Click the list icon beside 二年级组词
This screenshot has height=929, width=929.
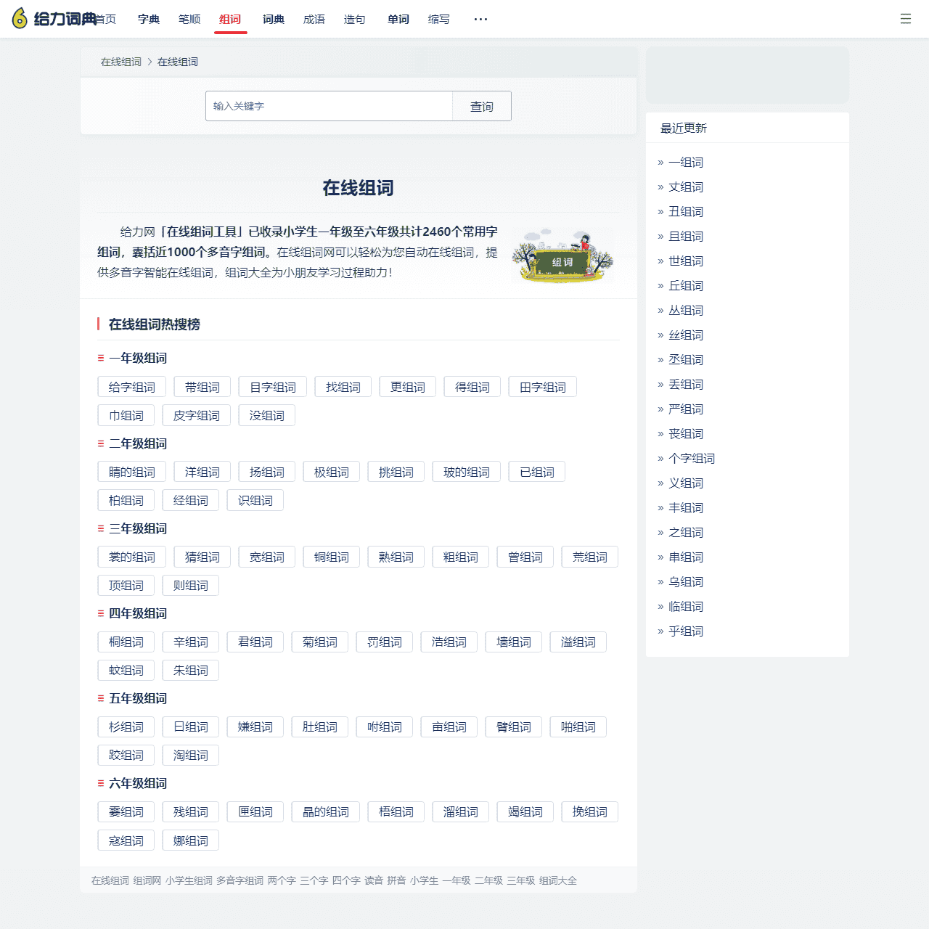(x=100, y=443)
